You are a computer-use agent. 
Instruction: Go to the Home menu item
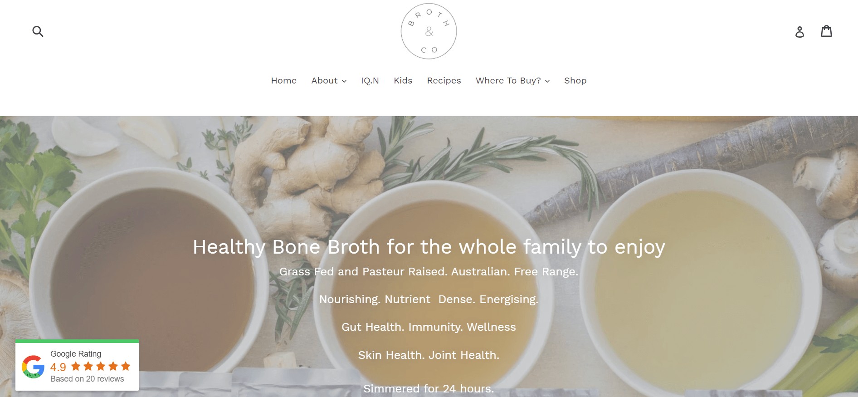(284, 81)
